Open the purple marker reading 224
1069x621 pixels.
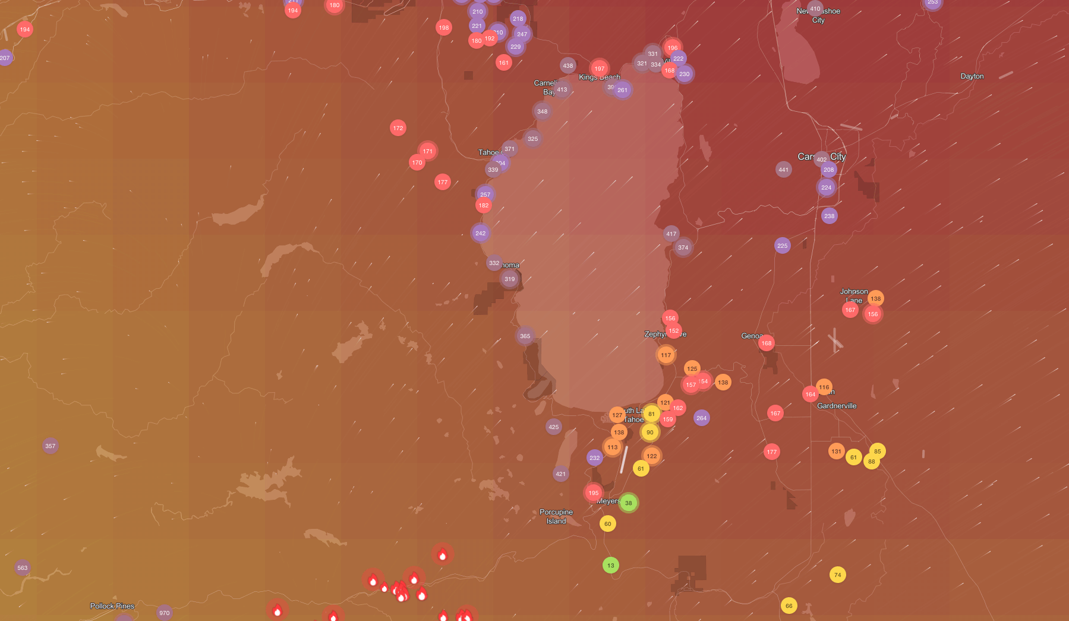click(x=827, y=187)
